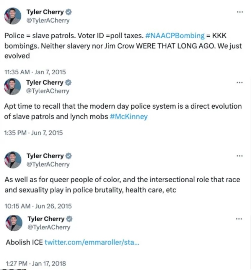Screen dimensions: 251x270
Task: Open the more options menu on the McKinney tweet
Action: [x=240, y=82]
